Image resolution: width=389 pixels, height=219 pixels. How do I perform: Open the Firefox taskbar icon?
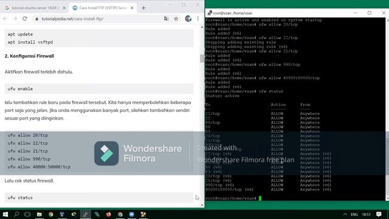click(108, 214)
